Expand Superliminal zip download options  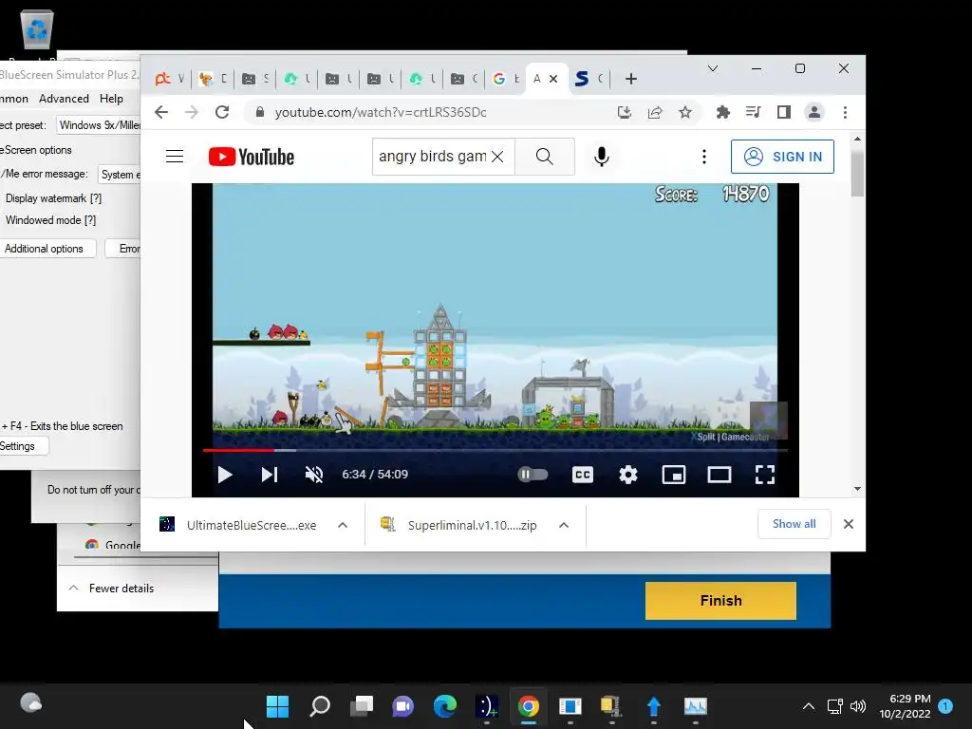(x=564, y=525)
